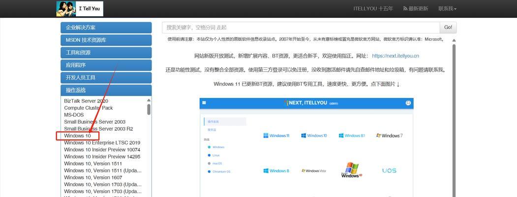Select Compute Cluster Pack entry
Viewport: 517px width, 197px height.
(89, 108)
